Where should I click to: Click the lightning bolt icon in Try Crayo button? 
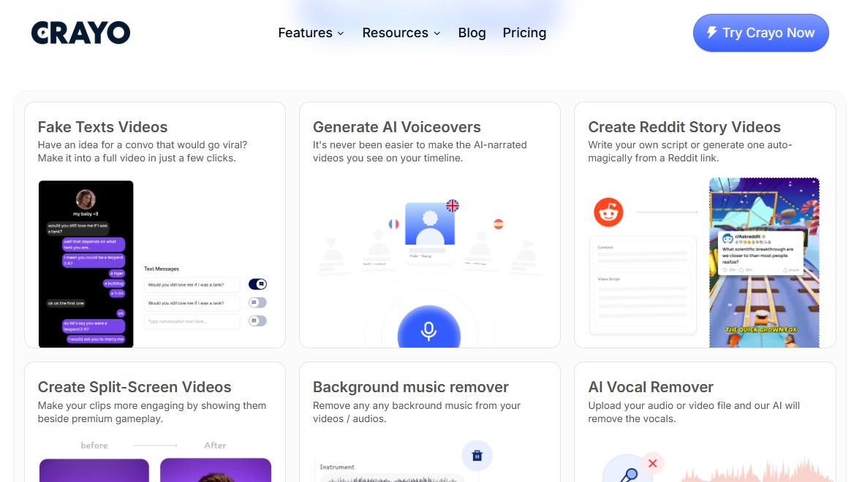coord(711,33)
